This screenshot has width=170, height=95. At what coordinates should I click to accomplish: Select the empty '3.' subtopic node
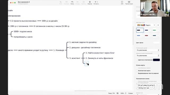click(87, 63)
